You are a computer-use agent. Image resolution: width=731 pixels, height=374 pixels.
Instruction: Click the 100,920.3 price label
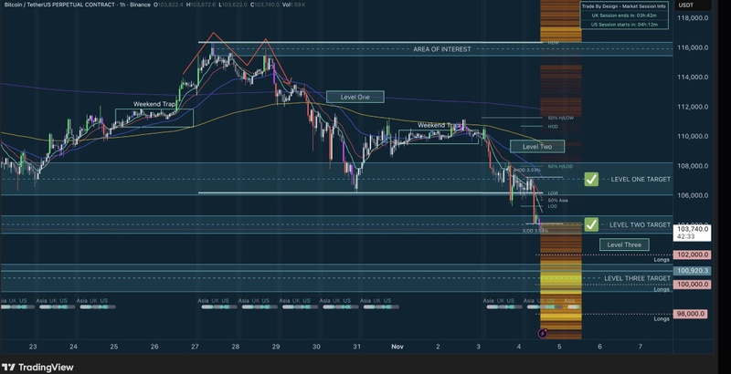(x=693, y=271)
